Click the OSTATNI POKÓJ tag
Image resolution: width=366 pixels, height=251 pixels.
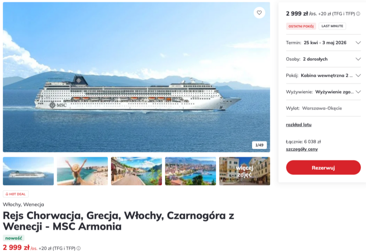click(x=301, y=26)
